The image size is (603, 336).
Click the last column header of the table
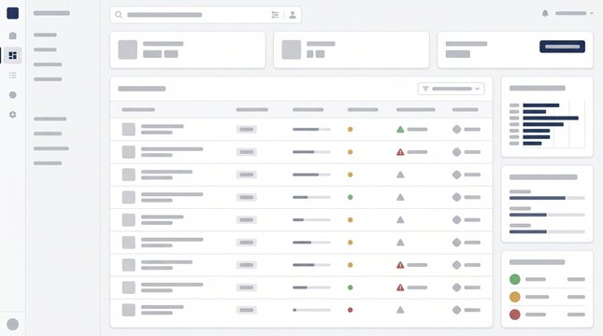coord(466,109)
